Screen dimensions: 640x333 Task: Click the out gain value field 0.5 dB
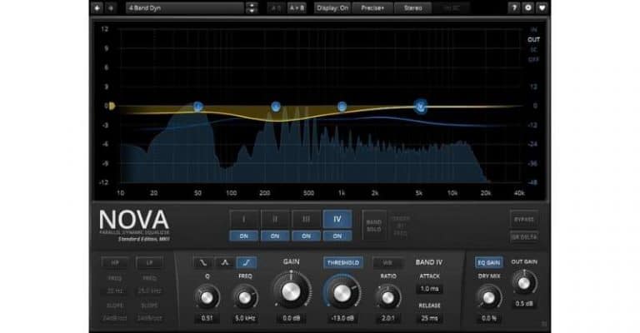pos(524,304)
